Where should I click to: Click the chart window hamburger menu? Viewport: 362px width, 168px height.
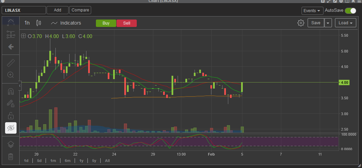[x=359, y=1]
